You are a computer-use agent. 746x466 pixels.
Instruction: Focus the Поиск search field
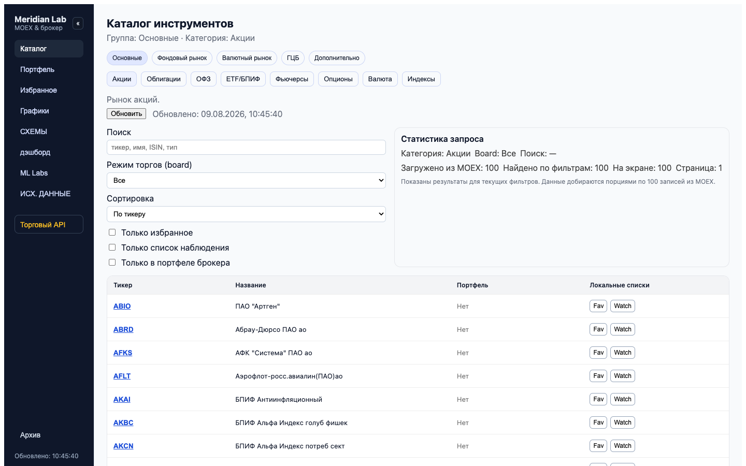(246, 147)
